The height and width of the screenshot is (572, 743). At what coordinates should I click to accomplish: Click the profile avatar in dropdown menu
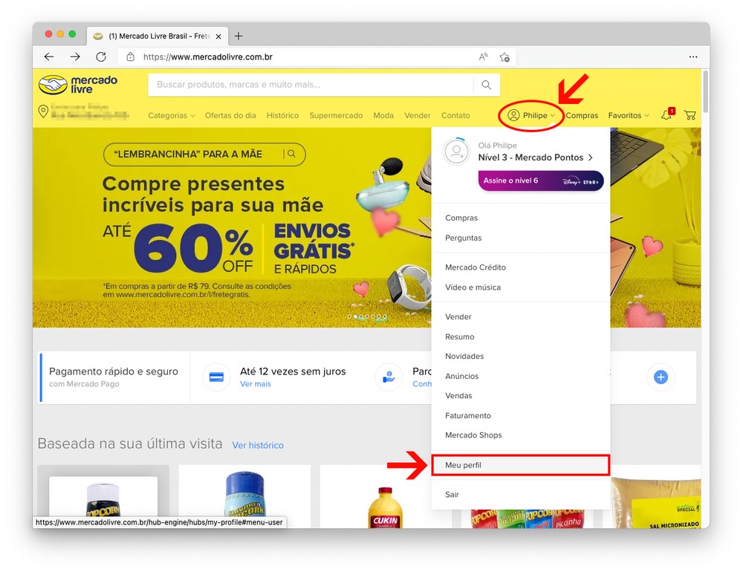point(456,152)
